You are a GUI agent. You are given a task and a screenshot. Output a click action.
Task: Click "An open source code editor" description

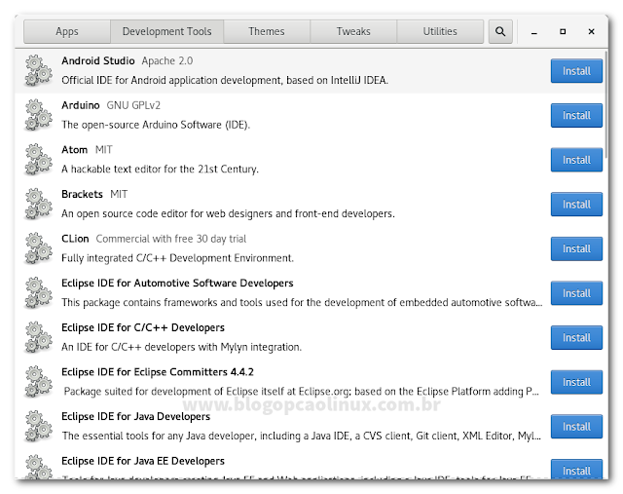pos(228,214)
